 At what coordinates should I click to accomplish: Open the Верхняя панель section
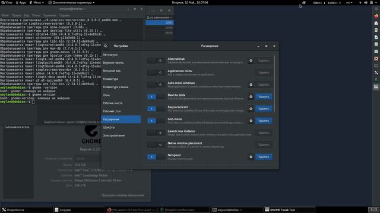(x=121, y=63)
